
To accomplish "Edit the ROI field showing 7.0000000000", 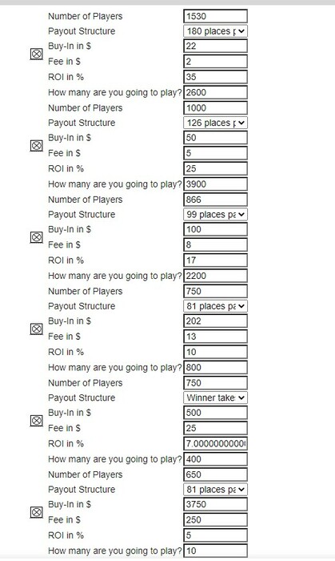I will pyautogui.click(x=216, y=444).
